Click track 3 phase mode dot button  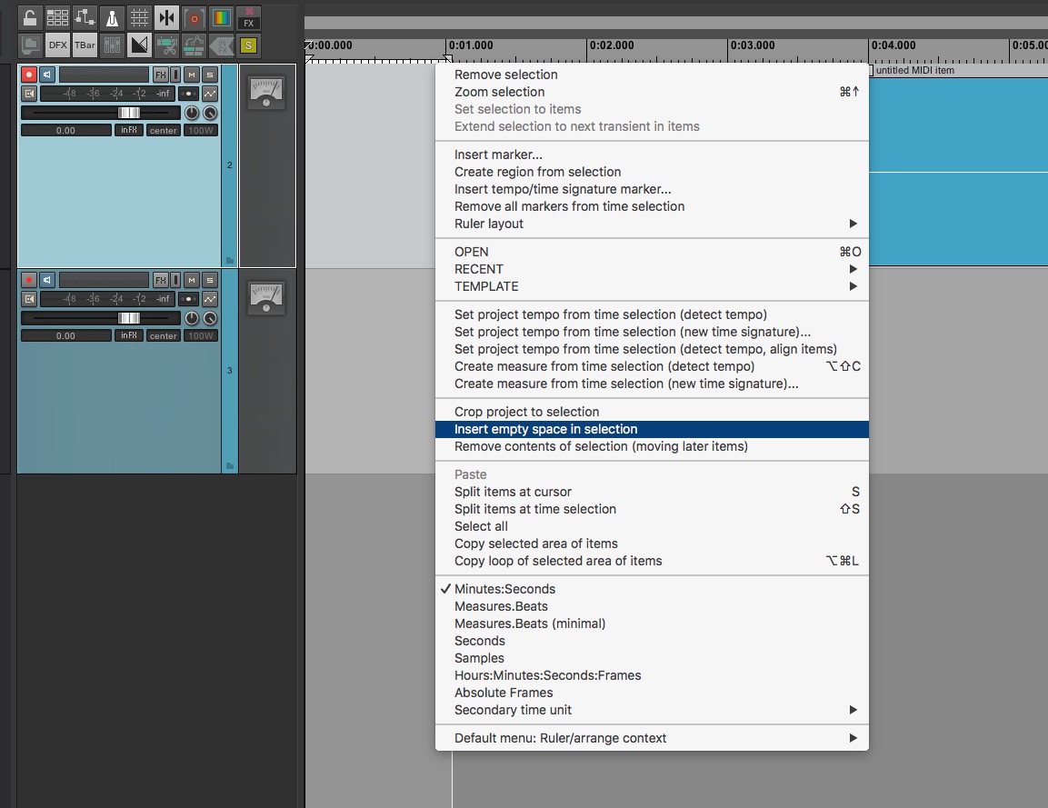[x=188, y=299]
